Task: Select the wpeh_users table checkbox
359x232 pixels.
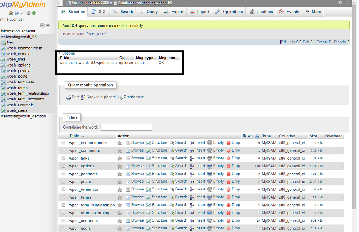Action: click(x=63, y=228)
